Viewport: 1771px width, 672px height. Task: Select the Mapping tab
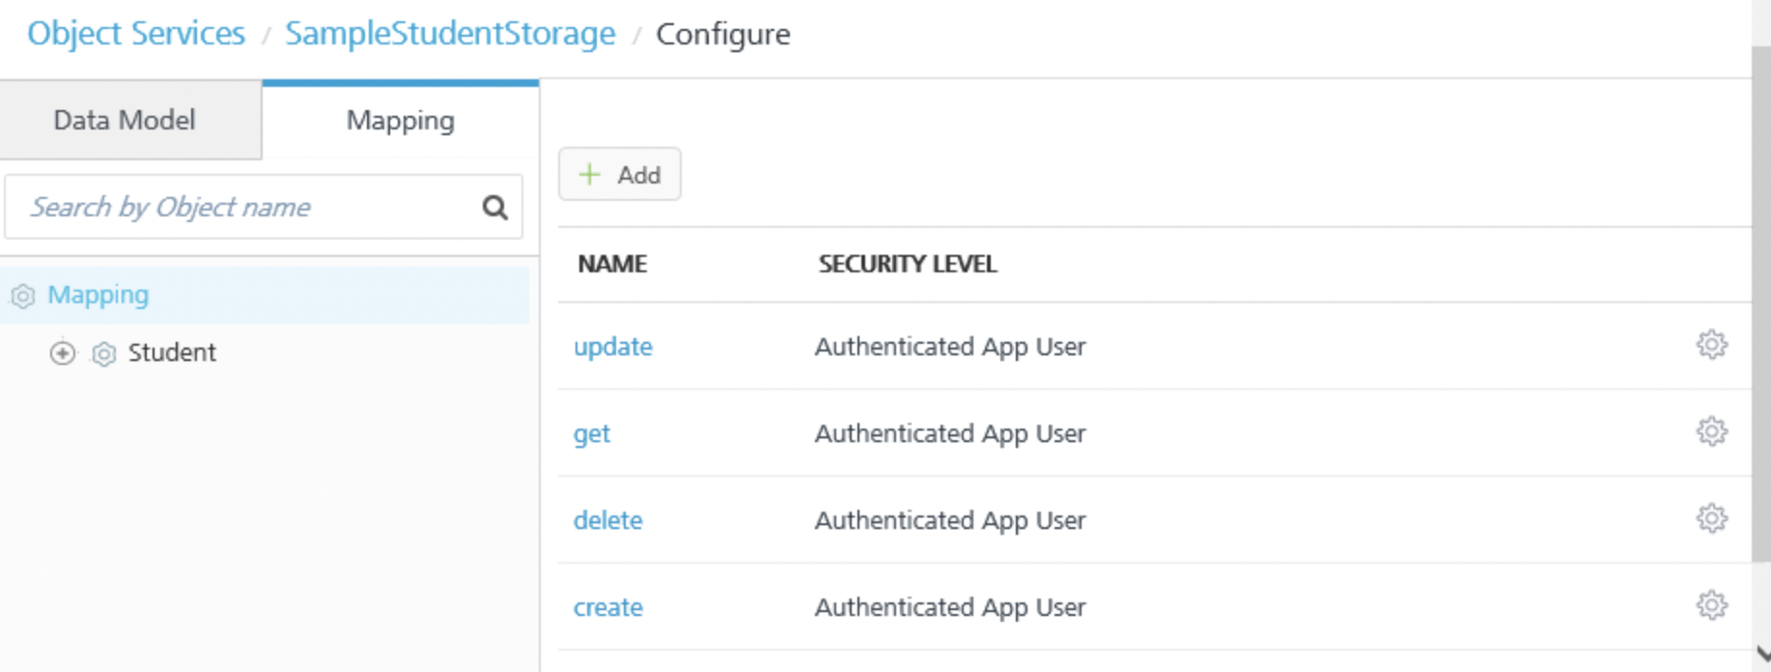400,121
